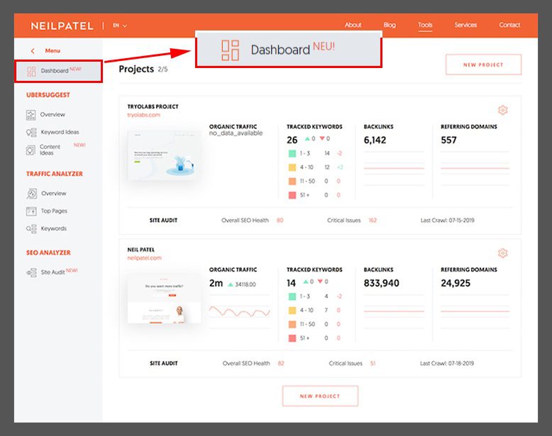This screenshot has height=436, width=552.
Task: Click yellow 4-10 swatch in Tryolabs keywords
Action: pyautogui.click(x=292, y=167)
